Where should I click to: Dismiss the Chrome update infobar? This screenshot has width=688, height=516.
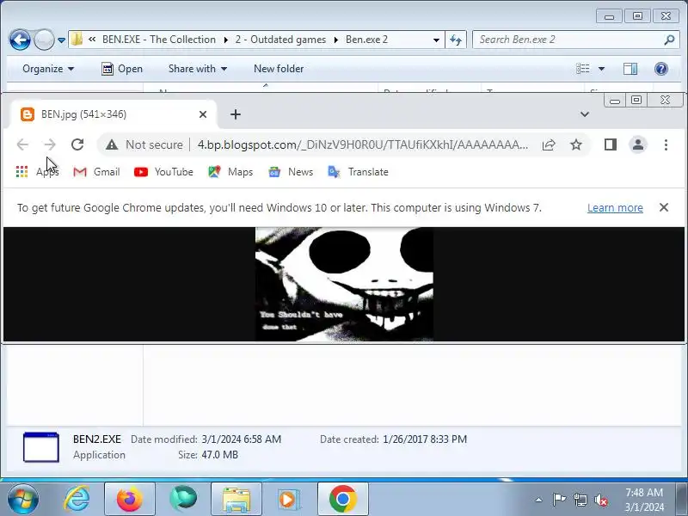pyautogui.click(x=663, y=207)
